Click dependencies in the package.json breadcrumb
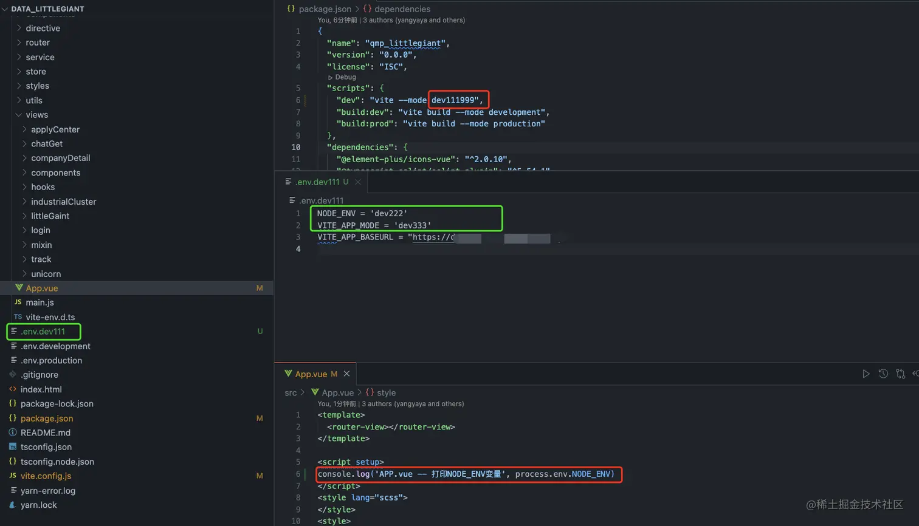919x526 pixels. (402, 9)
